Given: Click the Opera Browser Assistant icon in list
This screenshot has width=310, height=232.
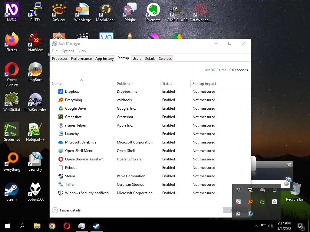Looking at the screenshot, I should tap(61, 159).
